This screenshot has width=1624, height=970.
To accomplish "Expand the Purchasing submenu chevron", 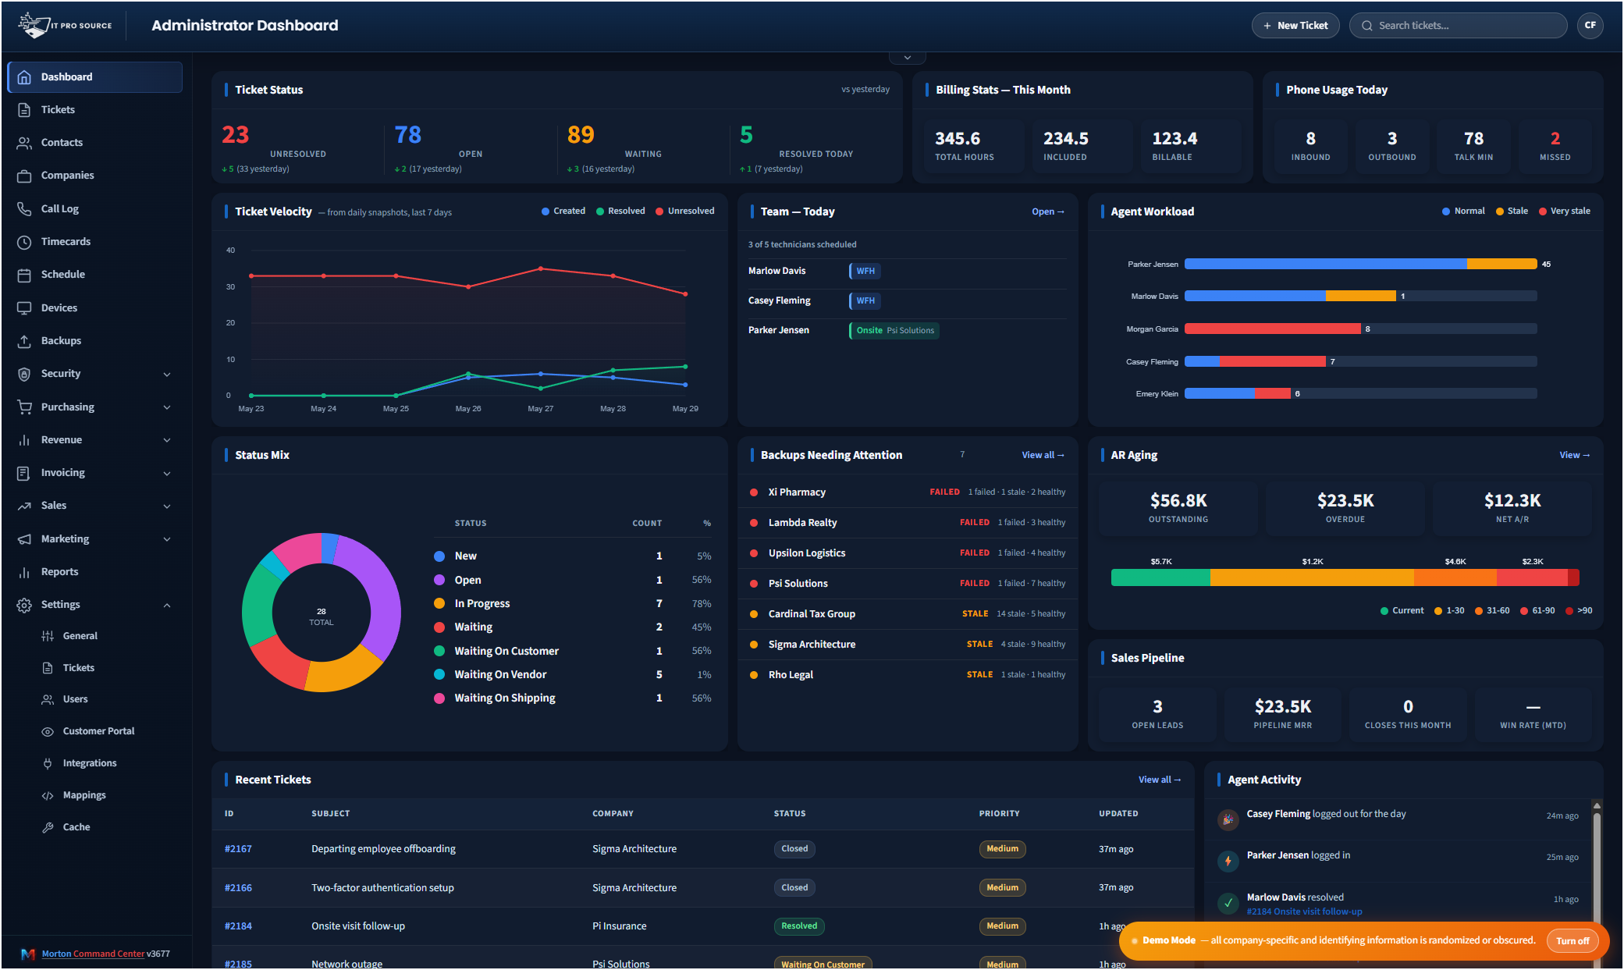I will [x=167, y=407].
